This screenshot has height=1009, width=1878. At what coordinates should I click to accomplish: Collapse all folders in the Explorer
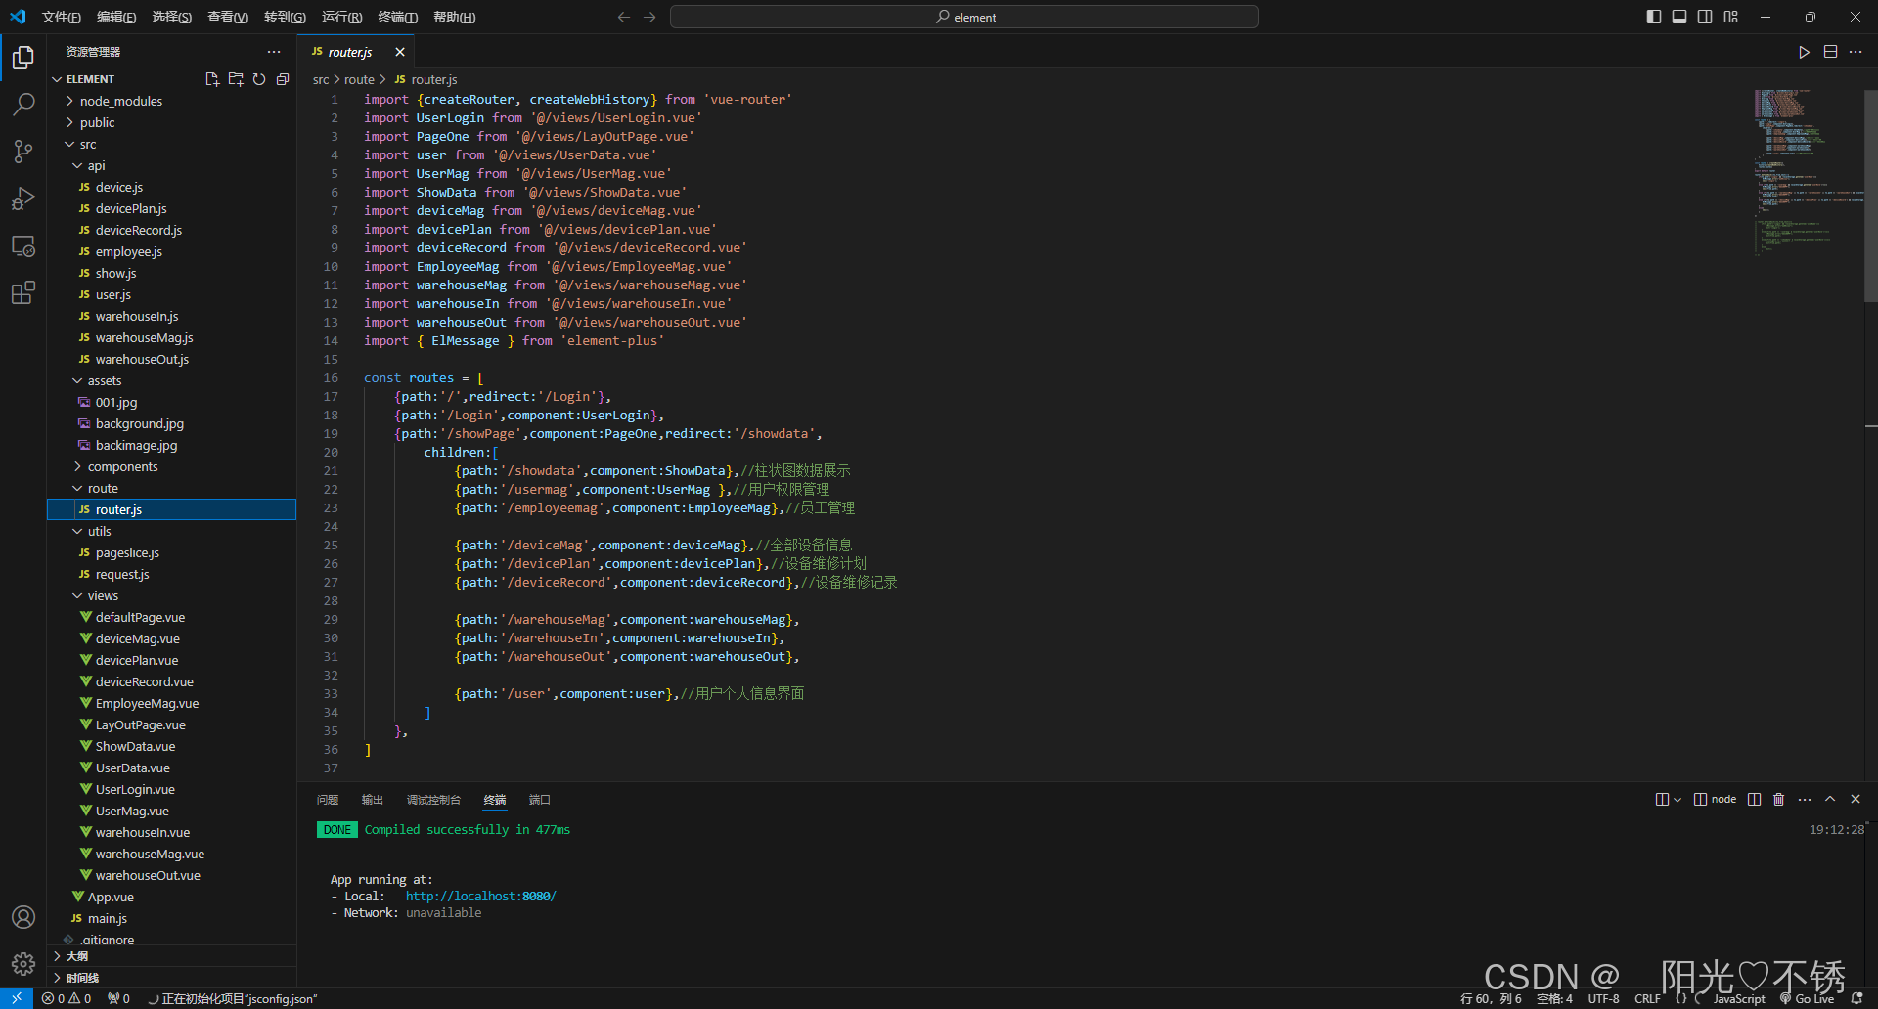click(283, 79)
